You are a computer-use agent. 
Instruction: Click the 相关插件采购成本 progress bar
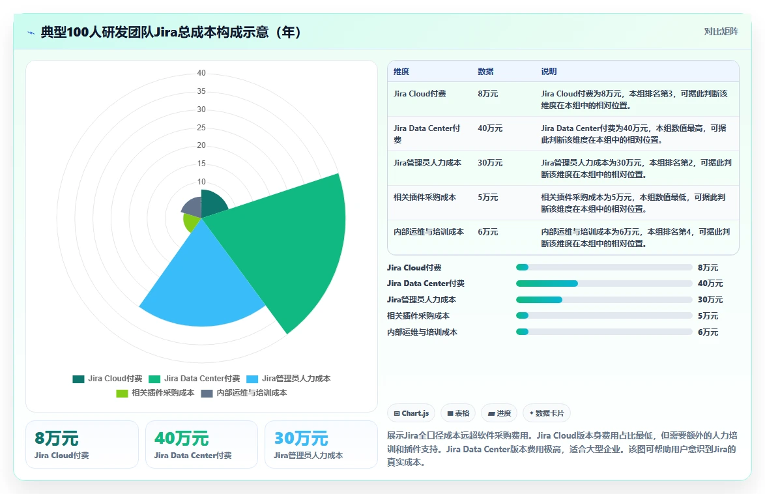pos(604,316)
